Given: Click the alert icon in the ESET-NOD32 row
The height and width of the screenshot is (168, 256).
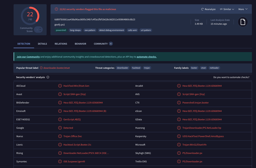Looking at the screenshot, I should (60, 119).
